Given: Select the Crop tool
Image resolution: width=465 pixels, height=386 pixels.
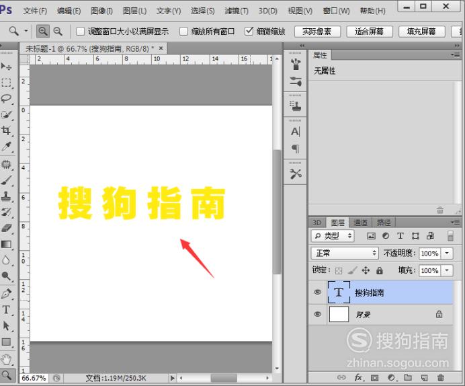Looking at the screenshot, I should [6, 130].
